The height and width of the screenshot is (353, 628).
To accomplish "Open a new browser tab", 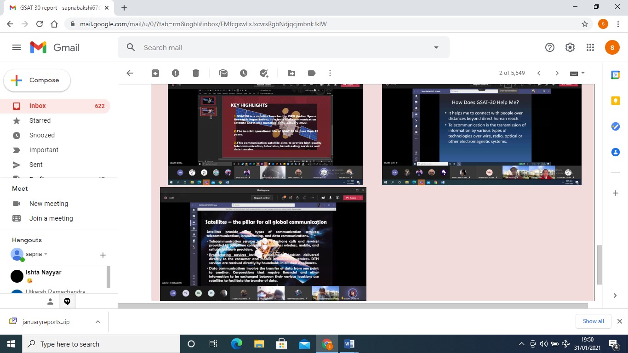I will (124, 8).
